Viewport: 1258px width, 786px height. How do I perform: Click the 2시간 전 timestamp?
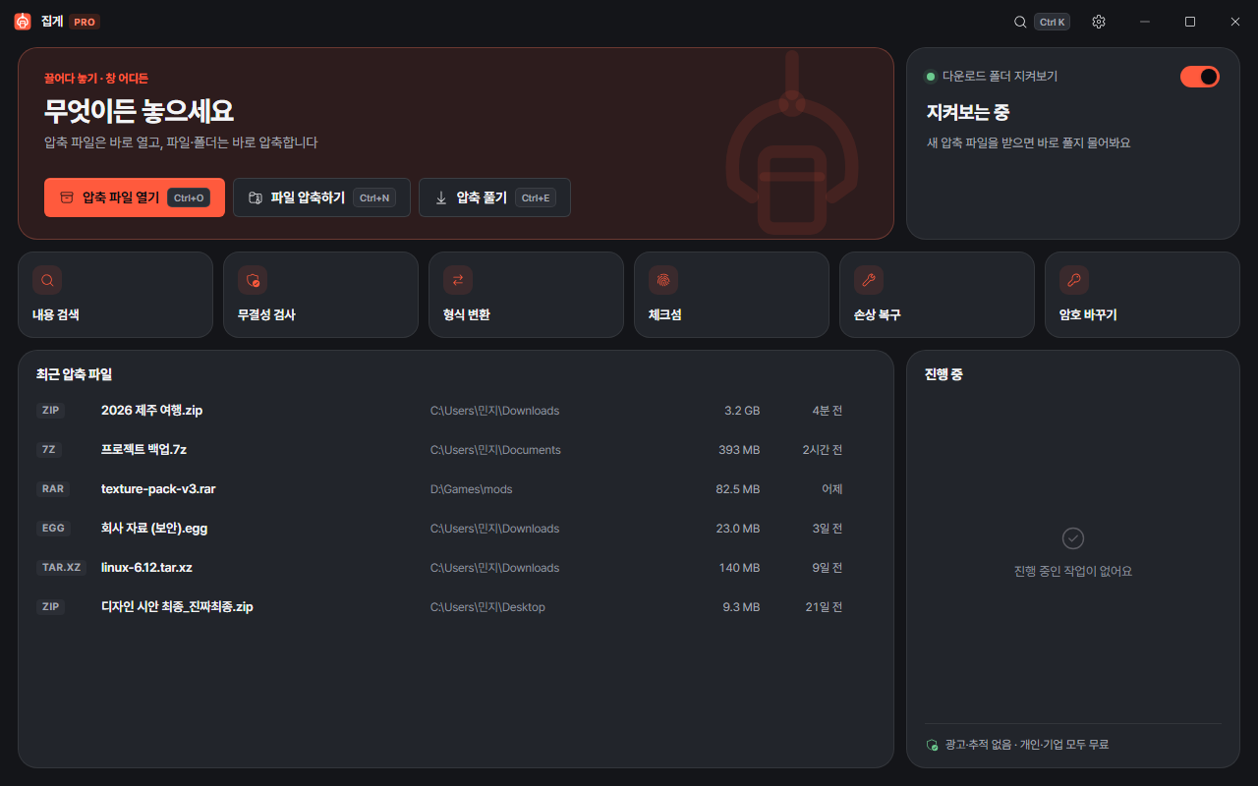click(x=823, y=450)
